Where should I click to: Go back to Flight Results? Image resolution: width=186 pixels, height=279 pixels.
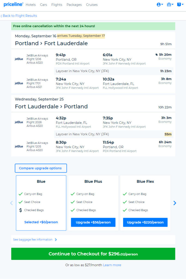19,16
